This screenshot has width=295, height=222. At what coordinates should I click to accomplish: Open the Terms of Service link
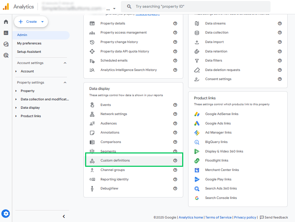click(218, 217)
